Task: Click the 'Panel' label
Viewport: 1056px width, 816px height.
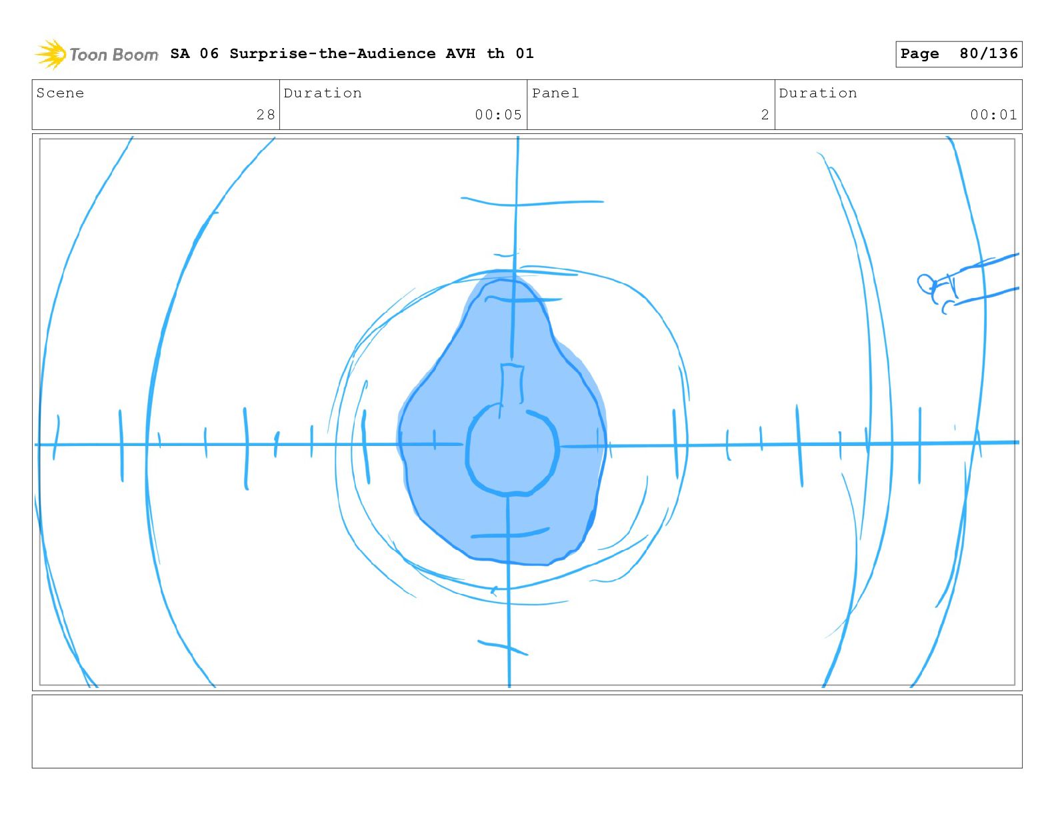Action: 555,93
